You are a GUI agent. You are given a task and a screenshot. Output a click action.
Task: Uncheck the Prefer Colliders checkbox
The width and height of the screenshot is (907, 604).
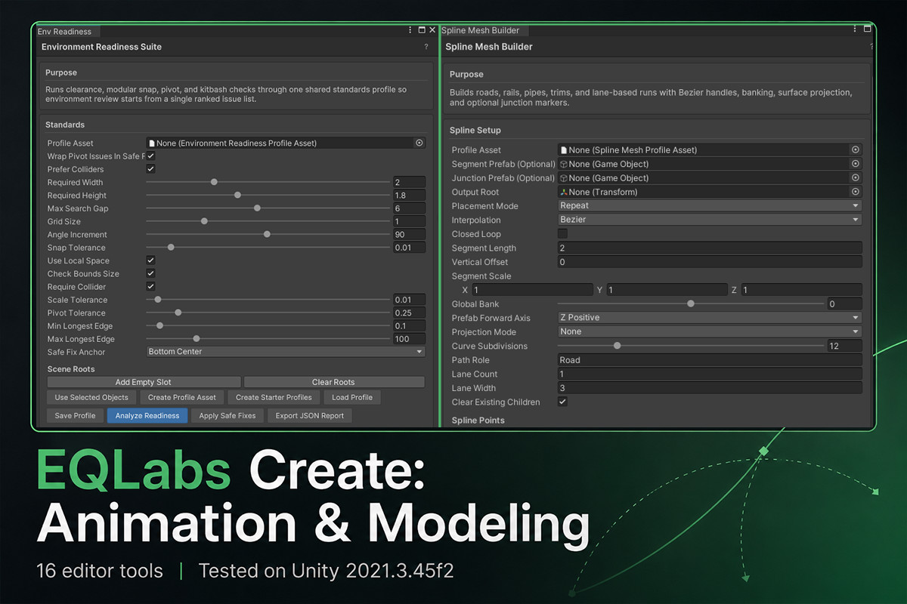point(150,169)
